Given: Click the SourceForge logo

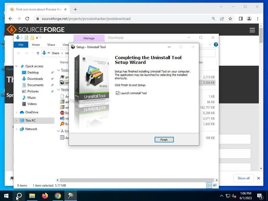Looking at the screenshot, I should point(36,30).
